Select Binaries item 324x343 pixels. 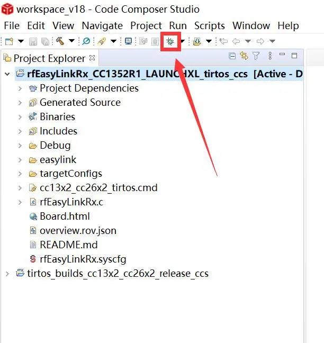pos(57,116)
